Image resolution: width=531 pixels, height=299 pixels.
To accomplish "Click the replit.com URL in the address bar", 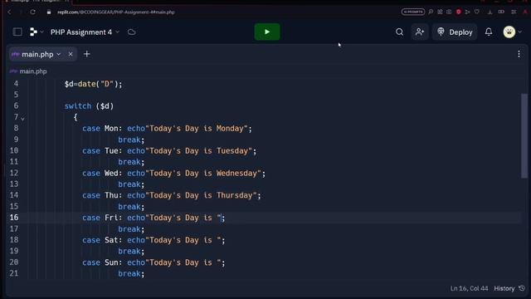I will (x=116, y=12).
